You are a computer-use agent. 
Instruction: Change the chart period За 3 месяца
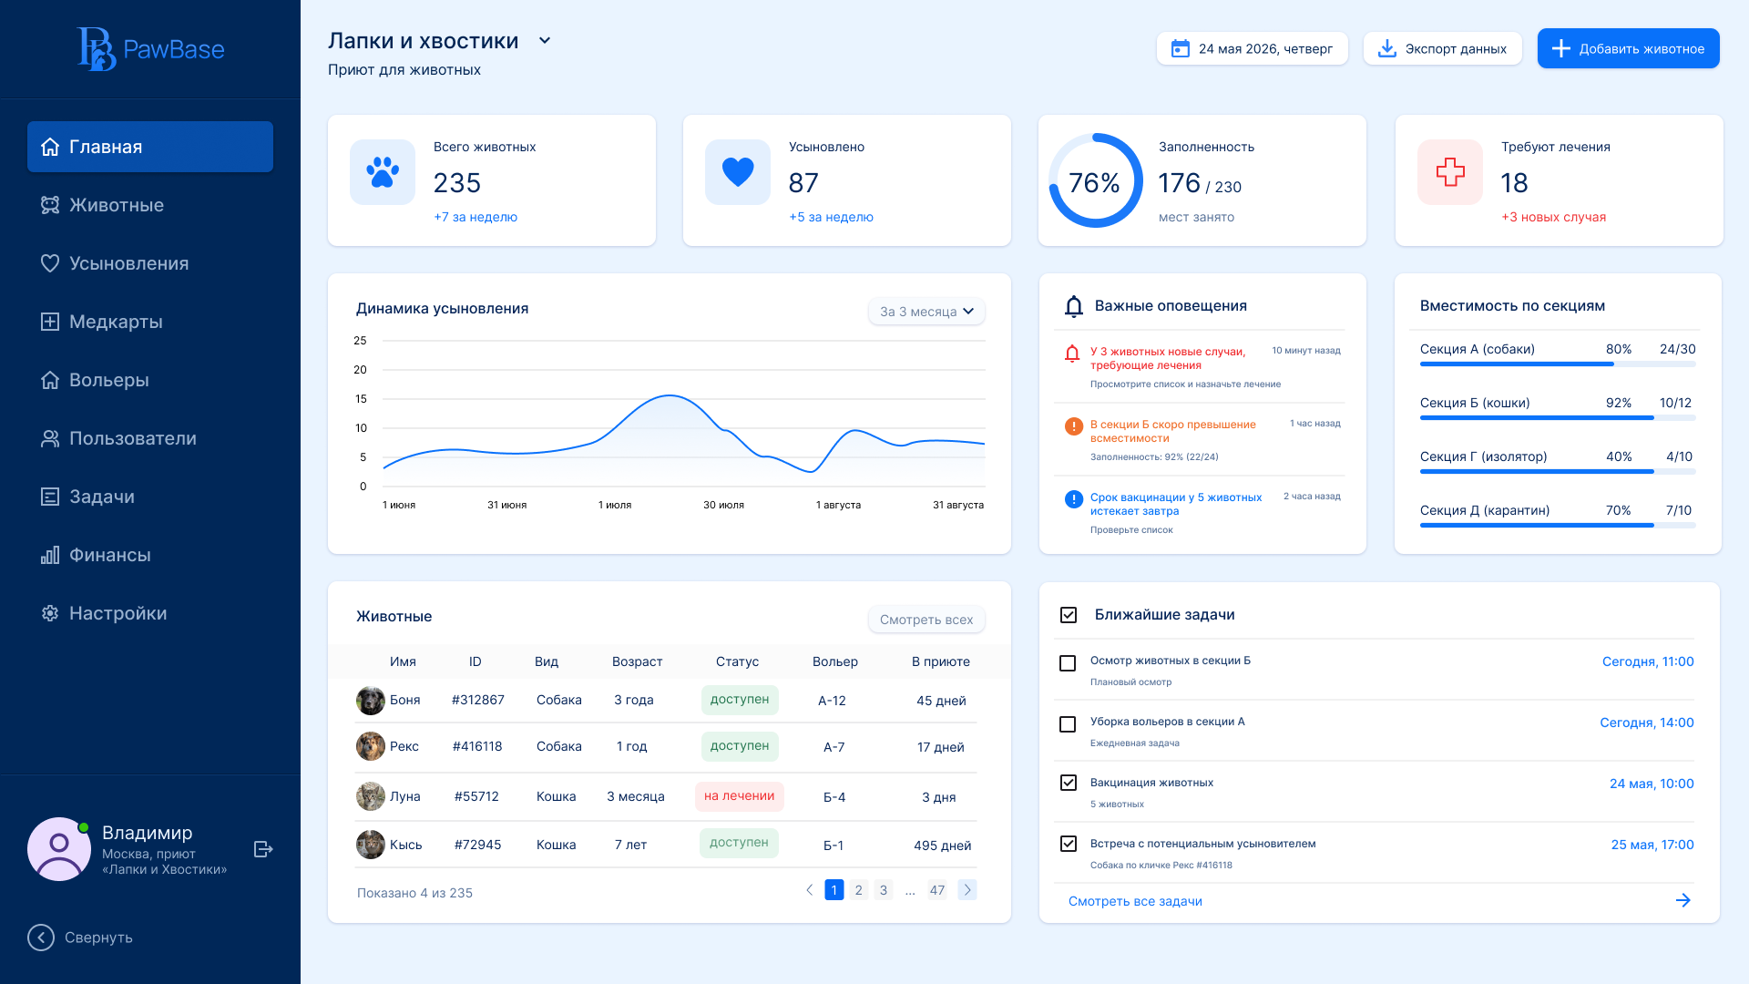coord(926,311)
